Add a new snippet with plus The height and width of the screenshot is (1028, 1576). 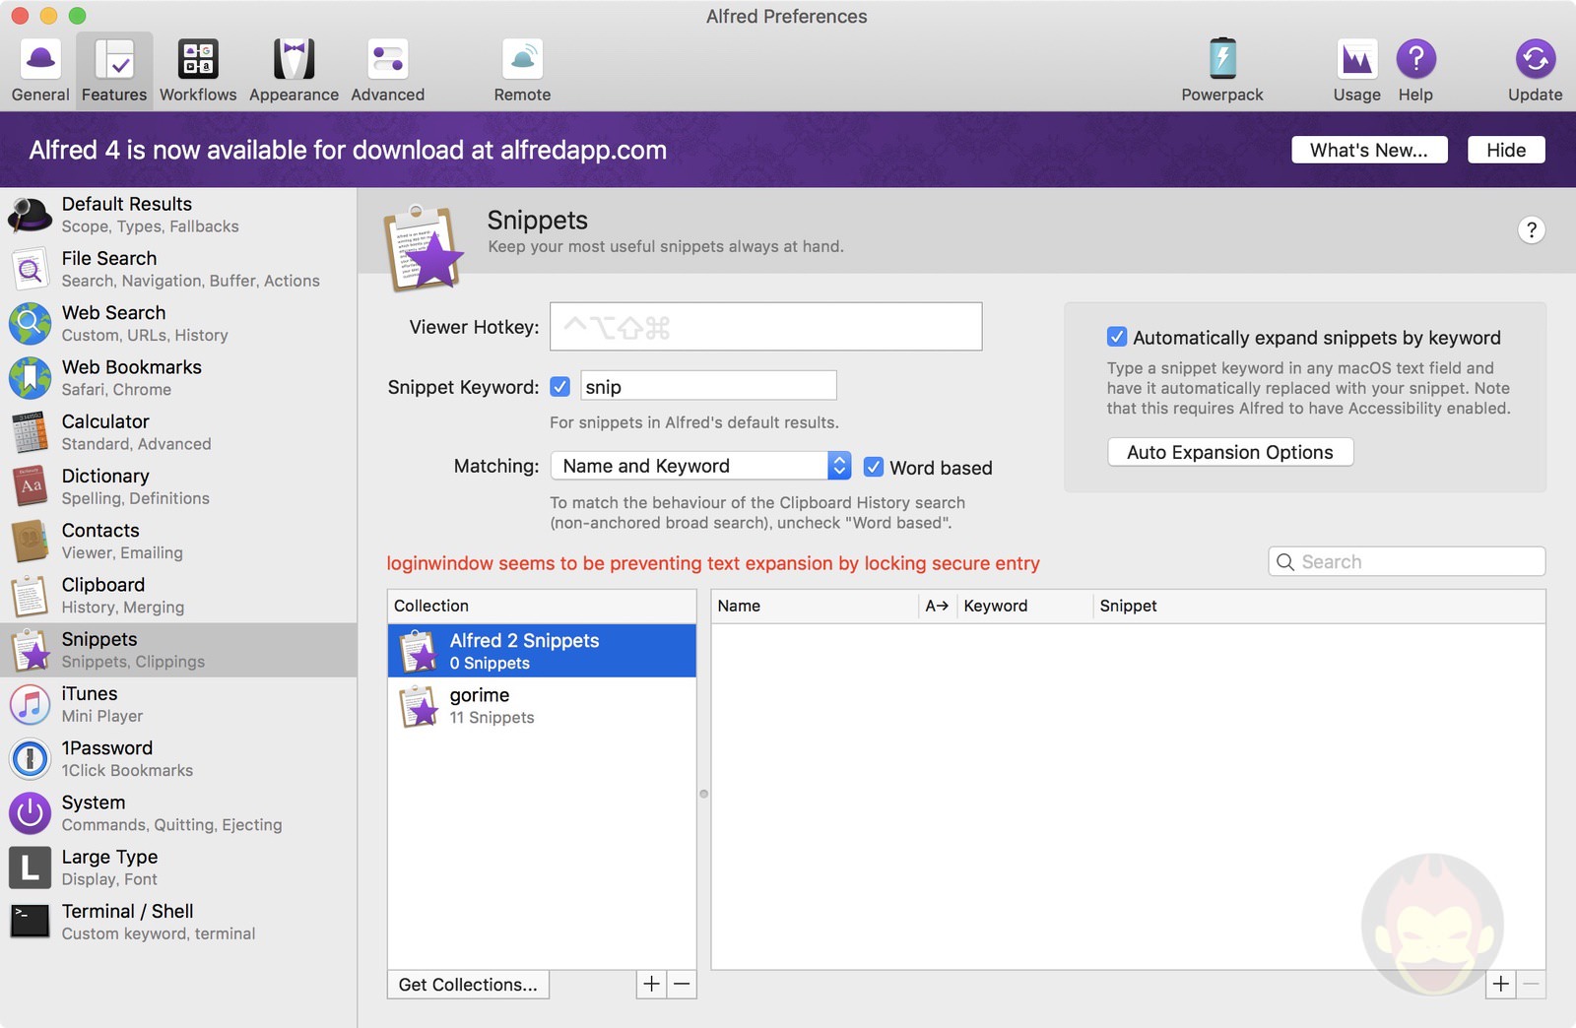click(1500, 984)
